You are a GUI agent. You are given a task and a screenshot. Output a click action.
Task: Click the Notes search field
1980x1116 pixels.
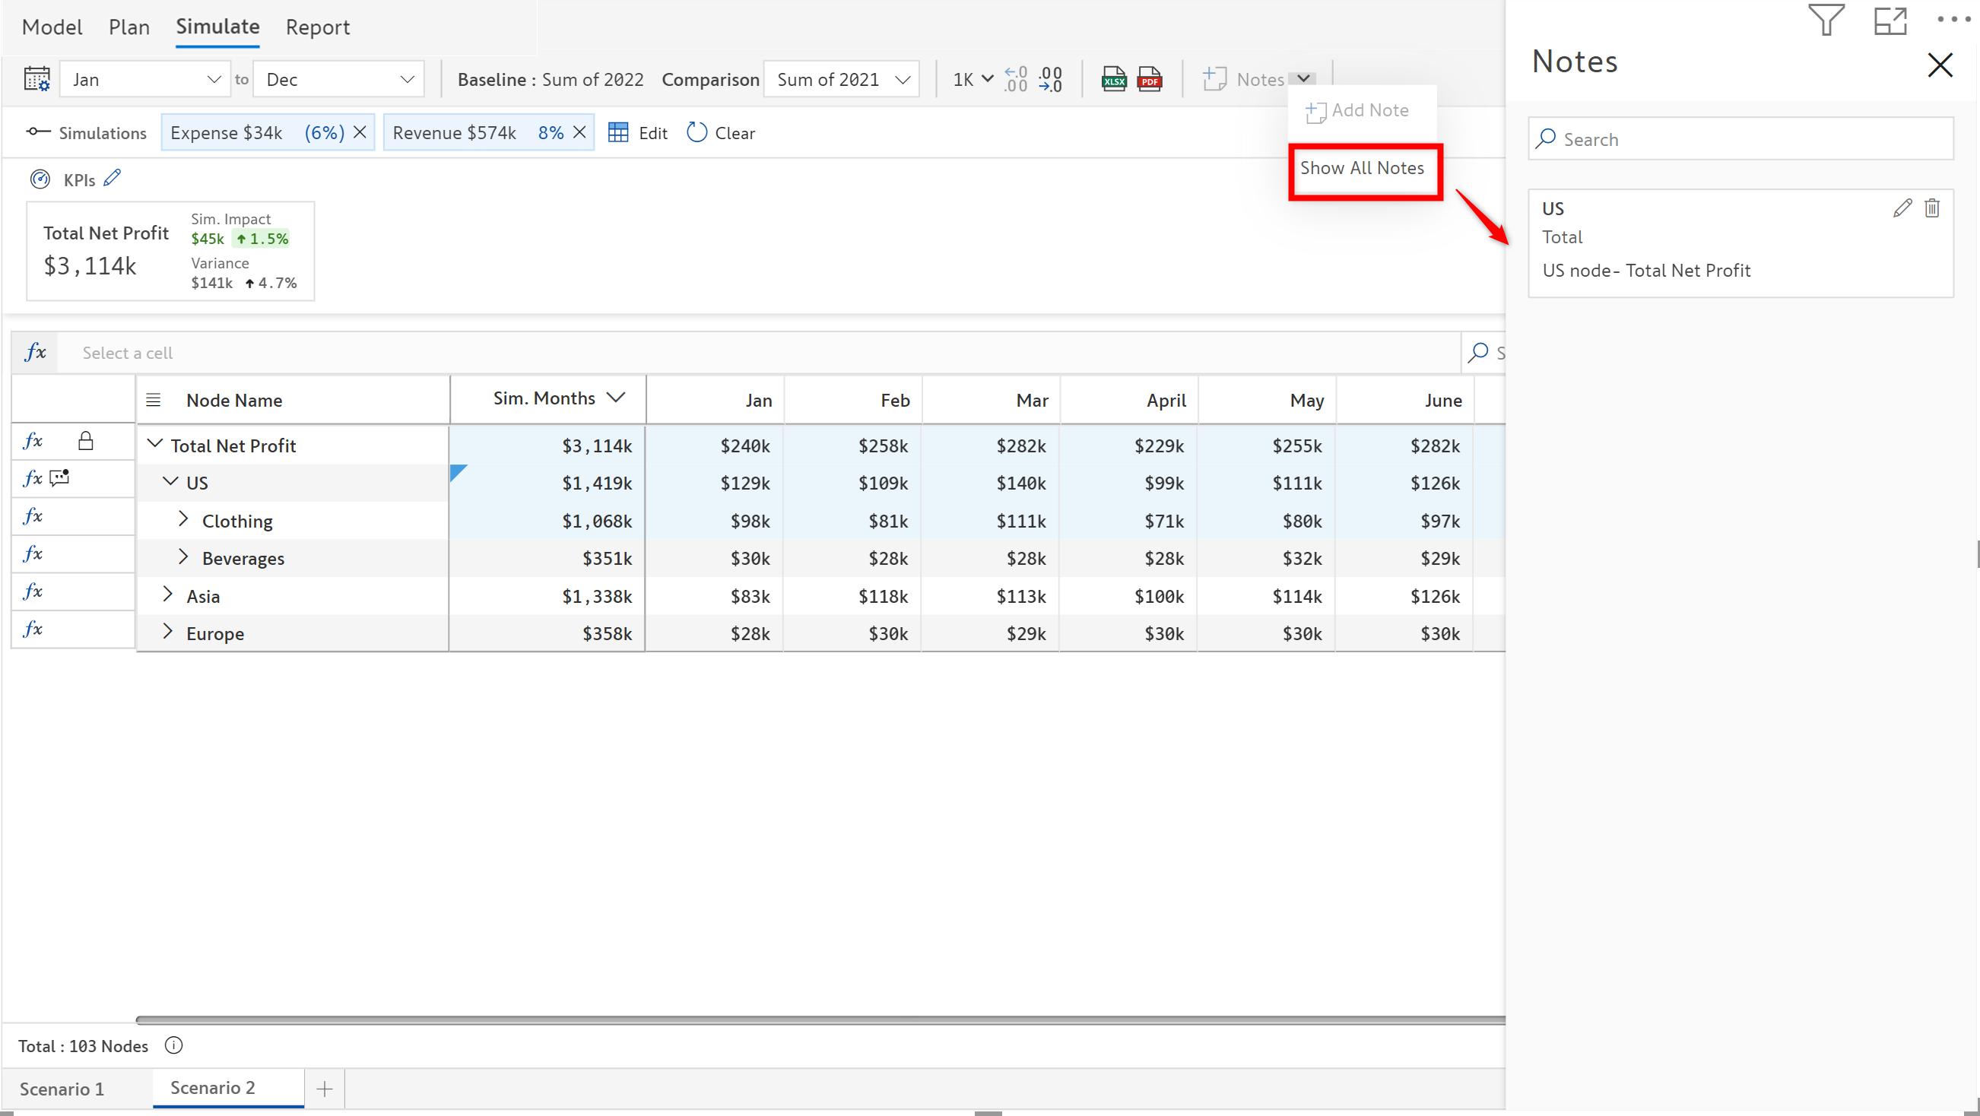pyautogui.click(x=1740, y=139)
